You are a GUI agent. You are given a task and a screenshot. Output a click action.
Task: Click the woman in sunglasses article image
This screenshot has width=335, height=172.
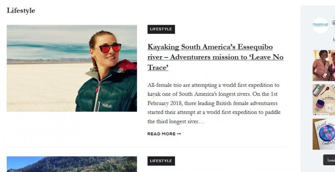click(x=72, y=68)
